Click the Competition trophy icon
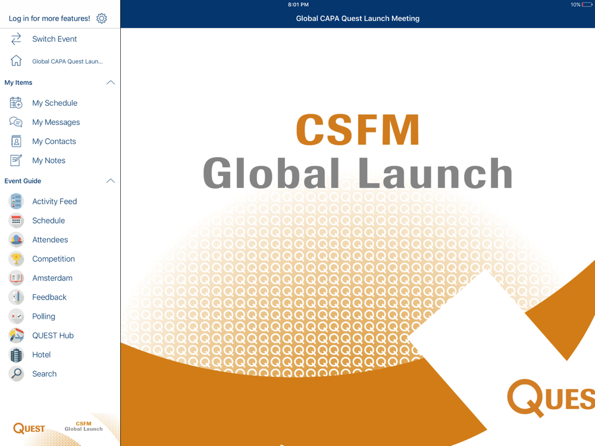Screen dimensions: 595x446 pyautogui.click(x=16, y=259)
